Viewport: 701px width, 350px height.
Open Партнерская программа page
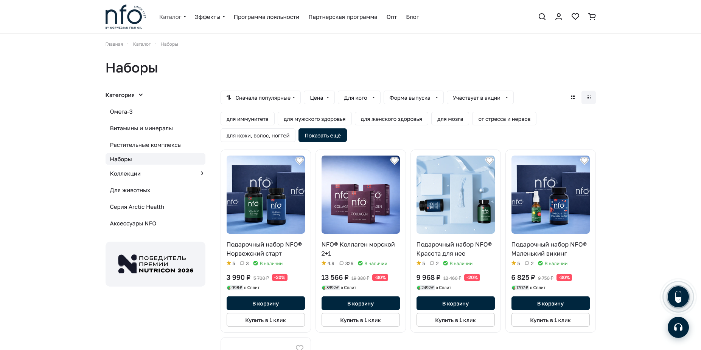pos(343,17)
